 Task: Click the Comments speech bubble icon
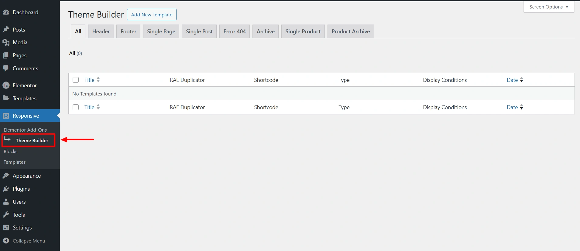pyautogui.click(x=6, y=69)
